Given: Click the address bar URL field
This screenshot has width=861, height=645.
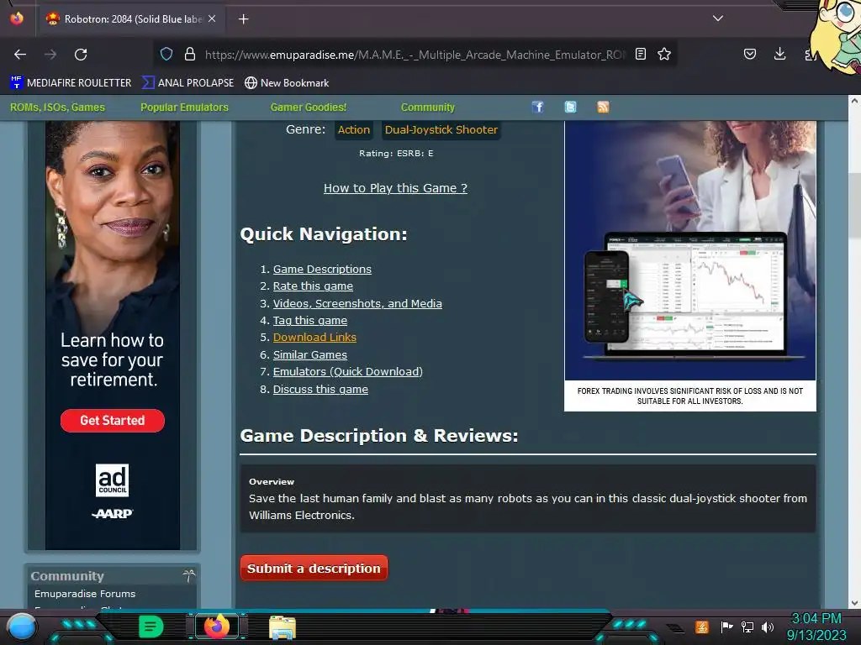Looking at the screenshot, I should tap(415, 55).
